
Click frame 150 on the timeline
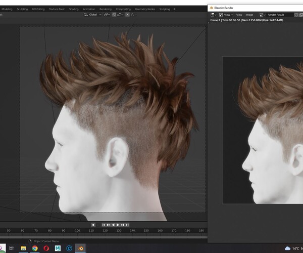pos(146,231)
